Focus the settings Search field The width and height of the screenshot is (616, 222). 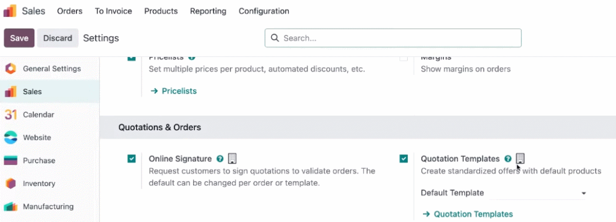[x=393, y=38]
